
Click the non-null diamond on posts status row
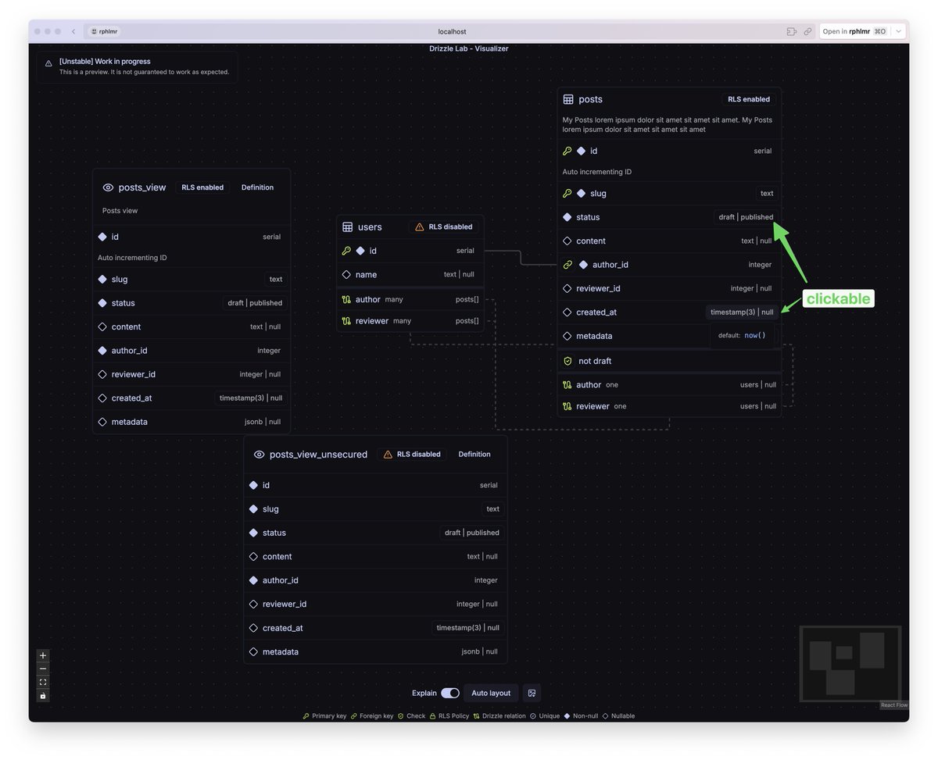[x=567, y=217]
